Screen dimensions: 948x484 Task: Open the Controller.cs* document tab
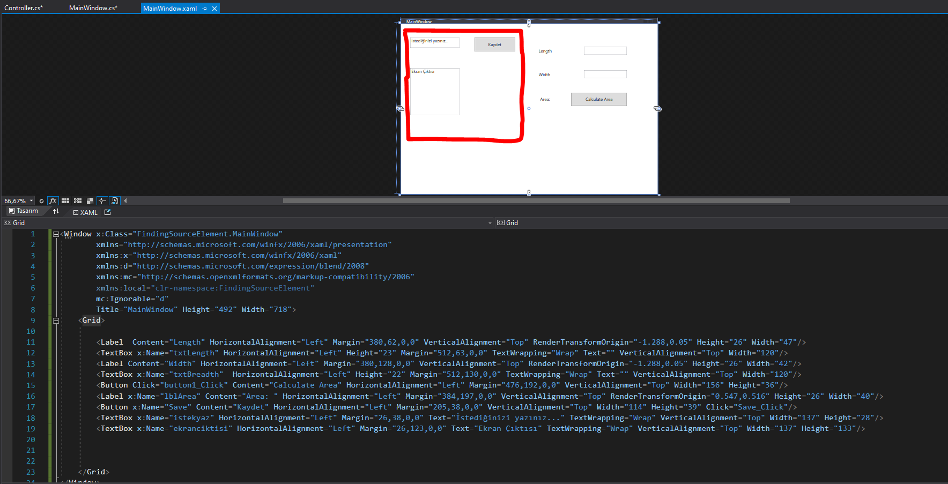tap(23, 8)
